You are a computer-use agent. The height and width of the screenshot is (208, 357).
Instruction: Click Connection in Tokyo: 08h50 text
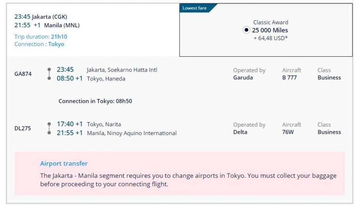coord(95,101)
